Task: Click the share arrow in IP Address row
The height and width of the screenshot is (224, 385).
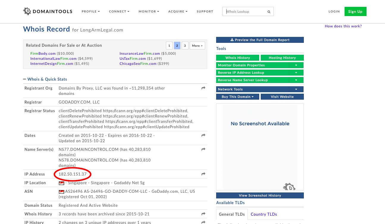Action: [203, 174]
